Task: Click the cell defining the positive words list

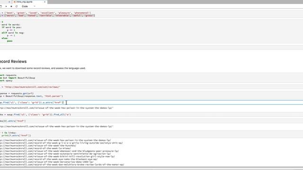Action: pos(151,14)
